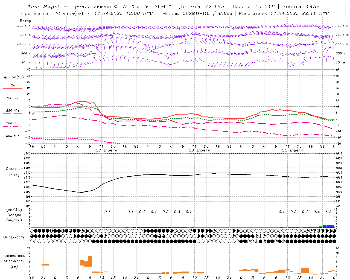Screen dimensions: 350x280
Task: Click the Td 2м dew point legend entry
Action: (13, 98)
